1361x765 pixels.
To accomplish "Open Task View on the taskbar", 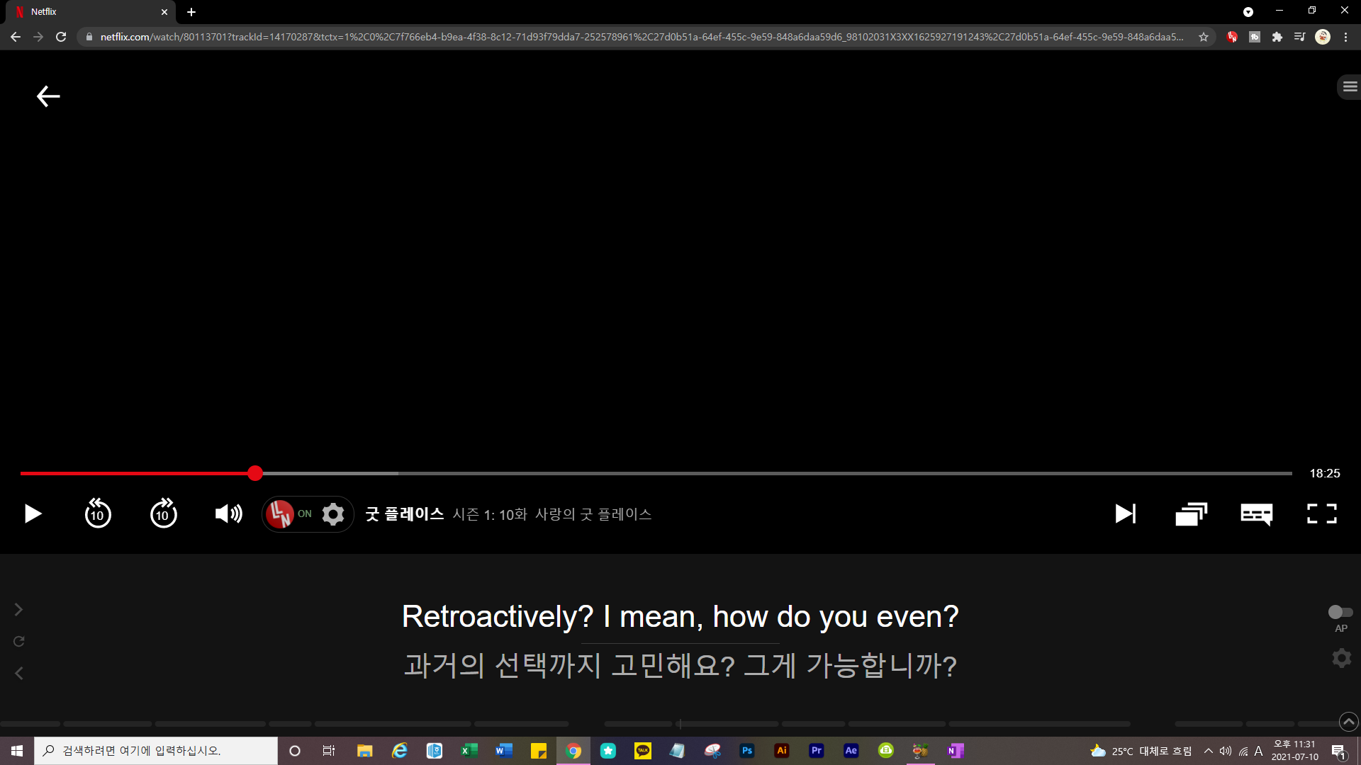I will pos(329,750).
